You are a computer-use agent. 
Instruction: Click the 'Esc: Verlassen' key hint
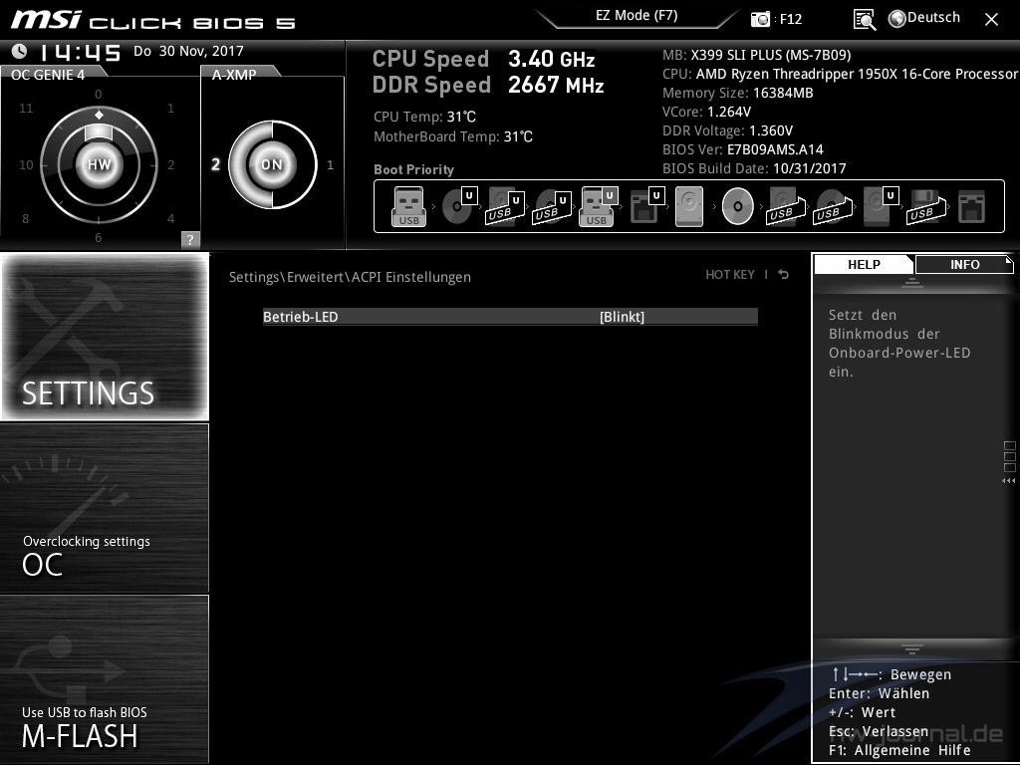879,731
